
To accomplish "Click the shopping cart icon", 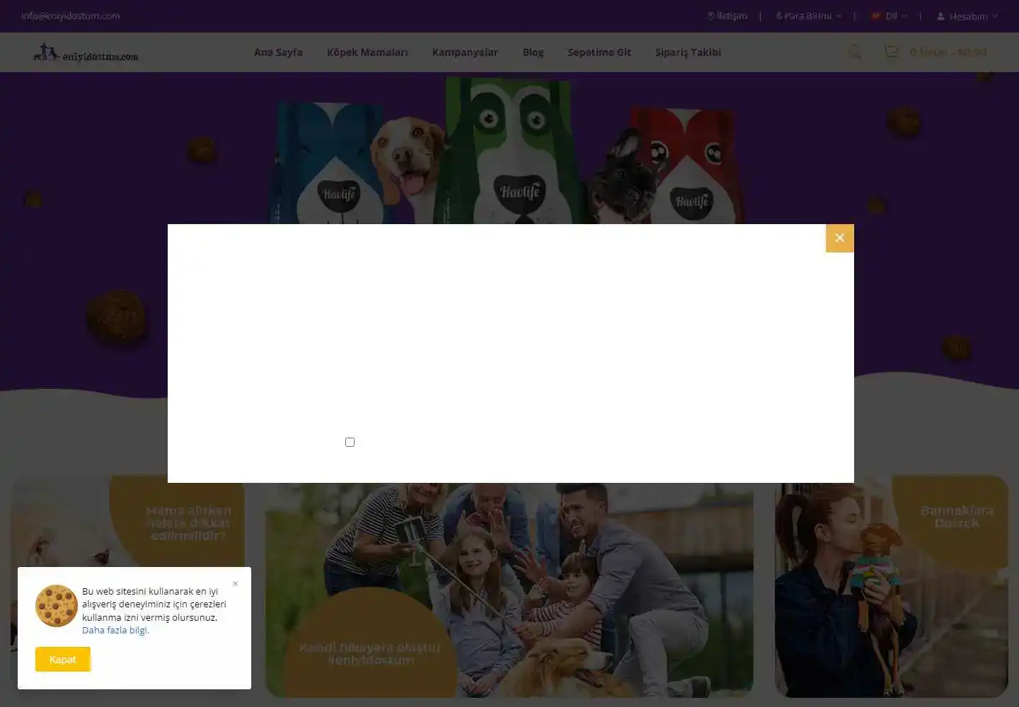I will point(892,51).
